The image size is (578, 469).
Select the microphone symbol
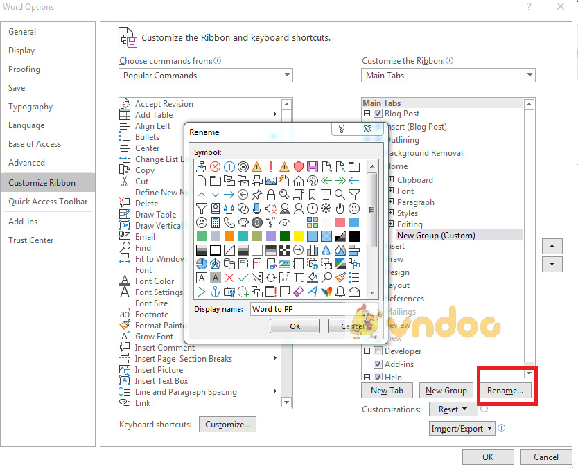click(x=255, y=208)
